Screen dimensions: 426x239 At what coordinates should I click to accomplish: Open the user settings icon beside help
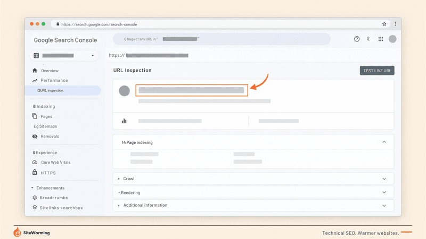pos(368,39)
